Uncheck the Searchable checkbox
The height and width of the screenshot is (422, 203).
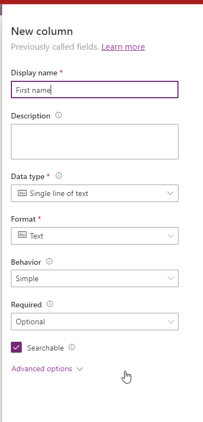pos(16,347)
